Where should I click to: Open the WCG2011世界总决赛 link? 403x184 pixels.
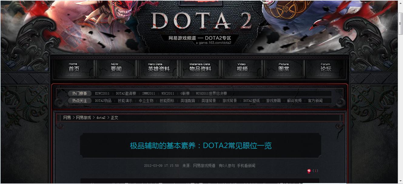coord(211,93)
